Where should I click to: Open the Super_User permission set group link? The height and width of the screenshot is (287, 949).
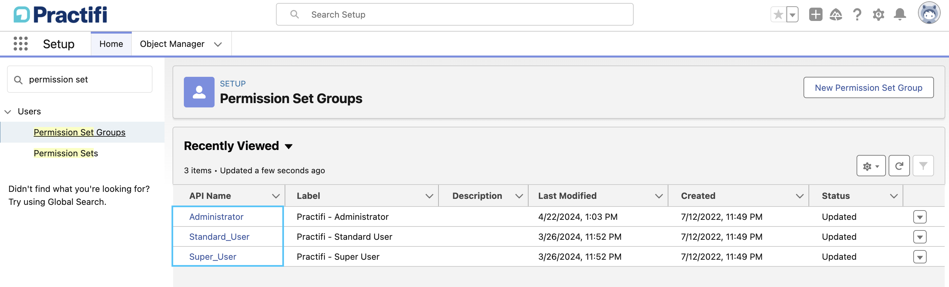pyautogui.click(x=213, y=256)
